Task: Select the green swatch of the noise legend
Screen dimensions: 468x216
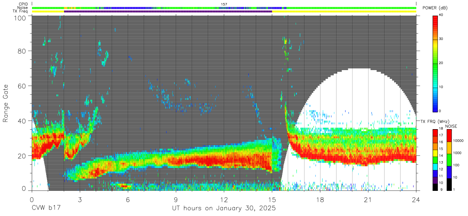Action: point(449,160)
